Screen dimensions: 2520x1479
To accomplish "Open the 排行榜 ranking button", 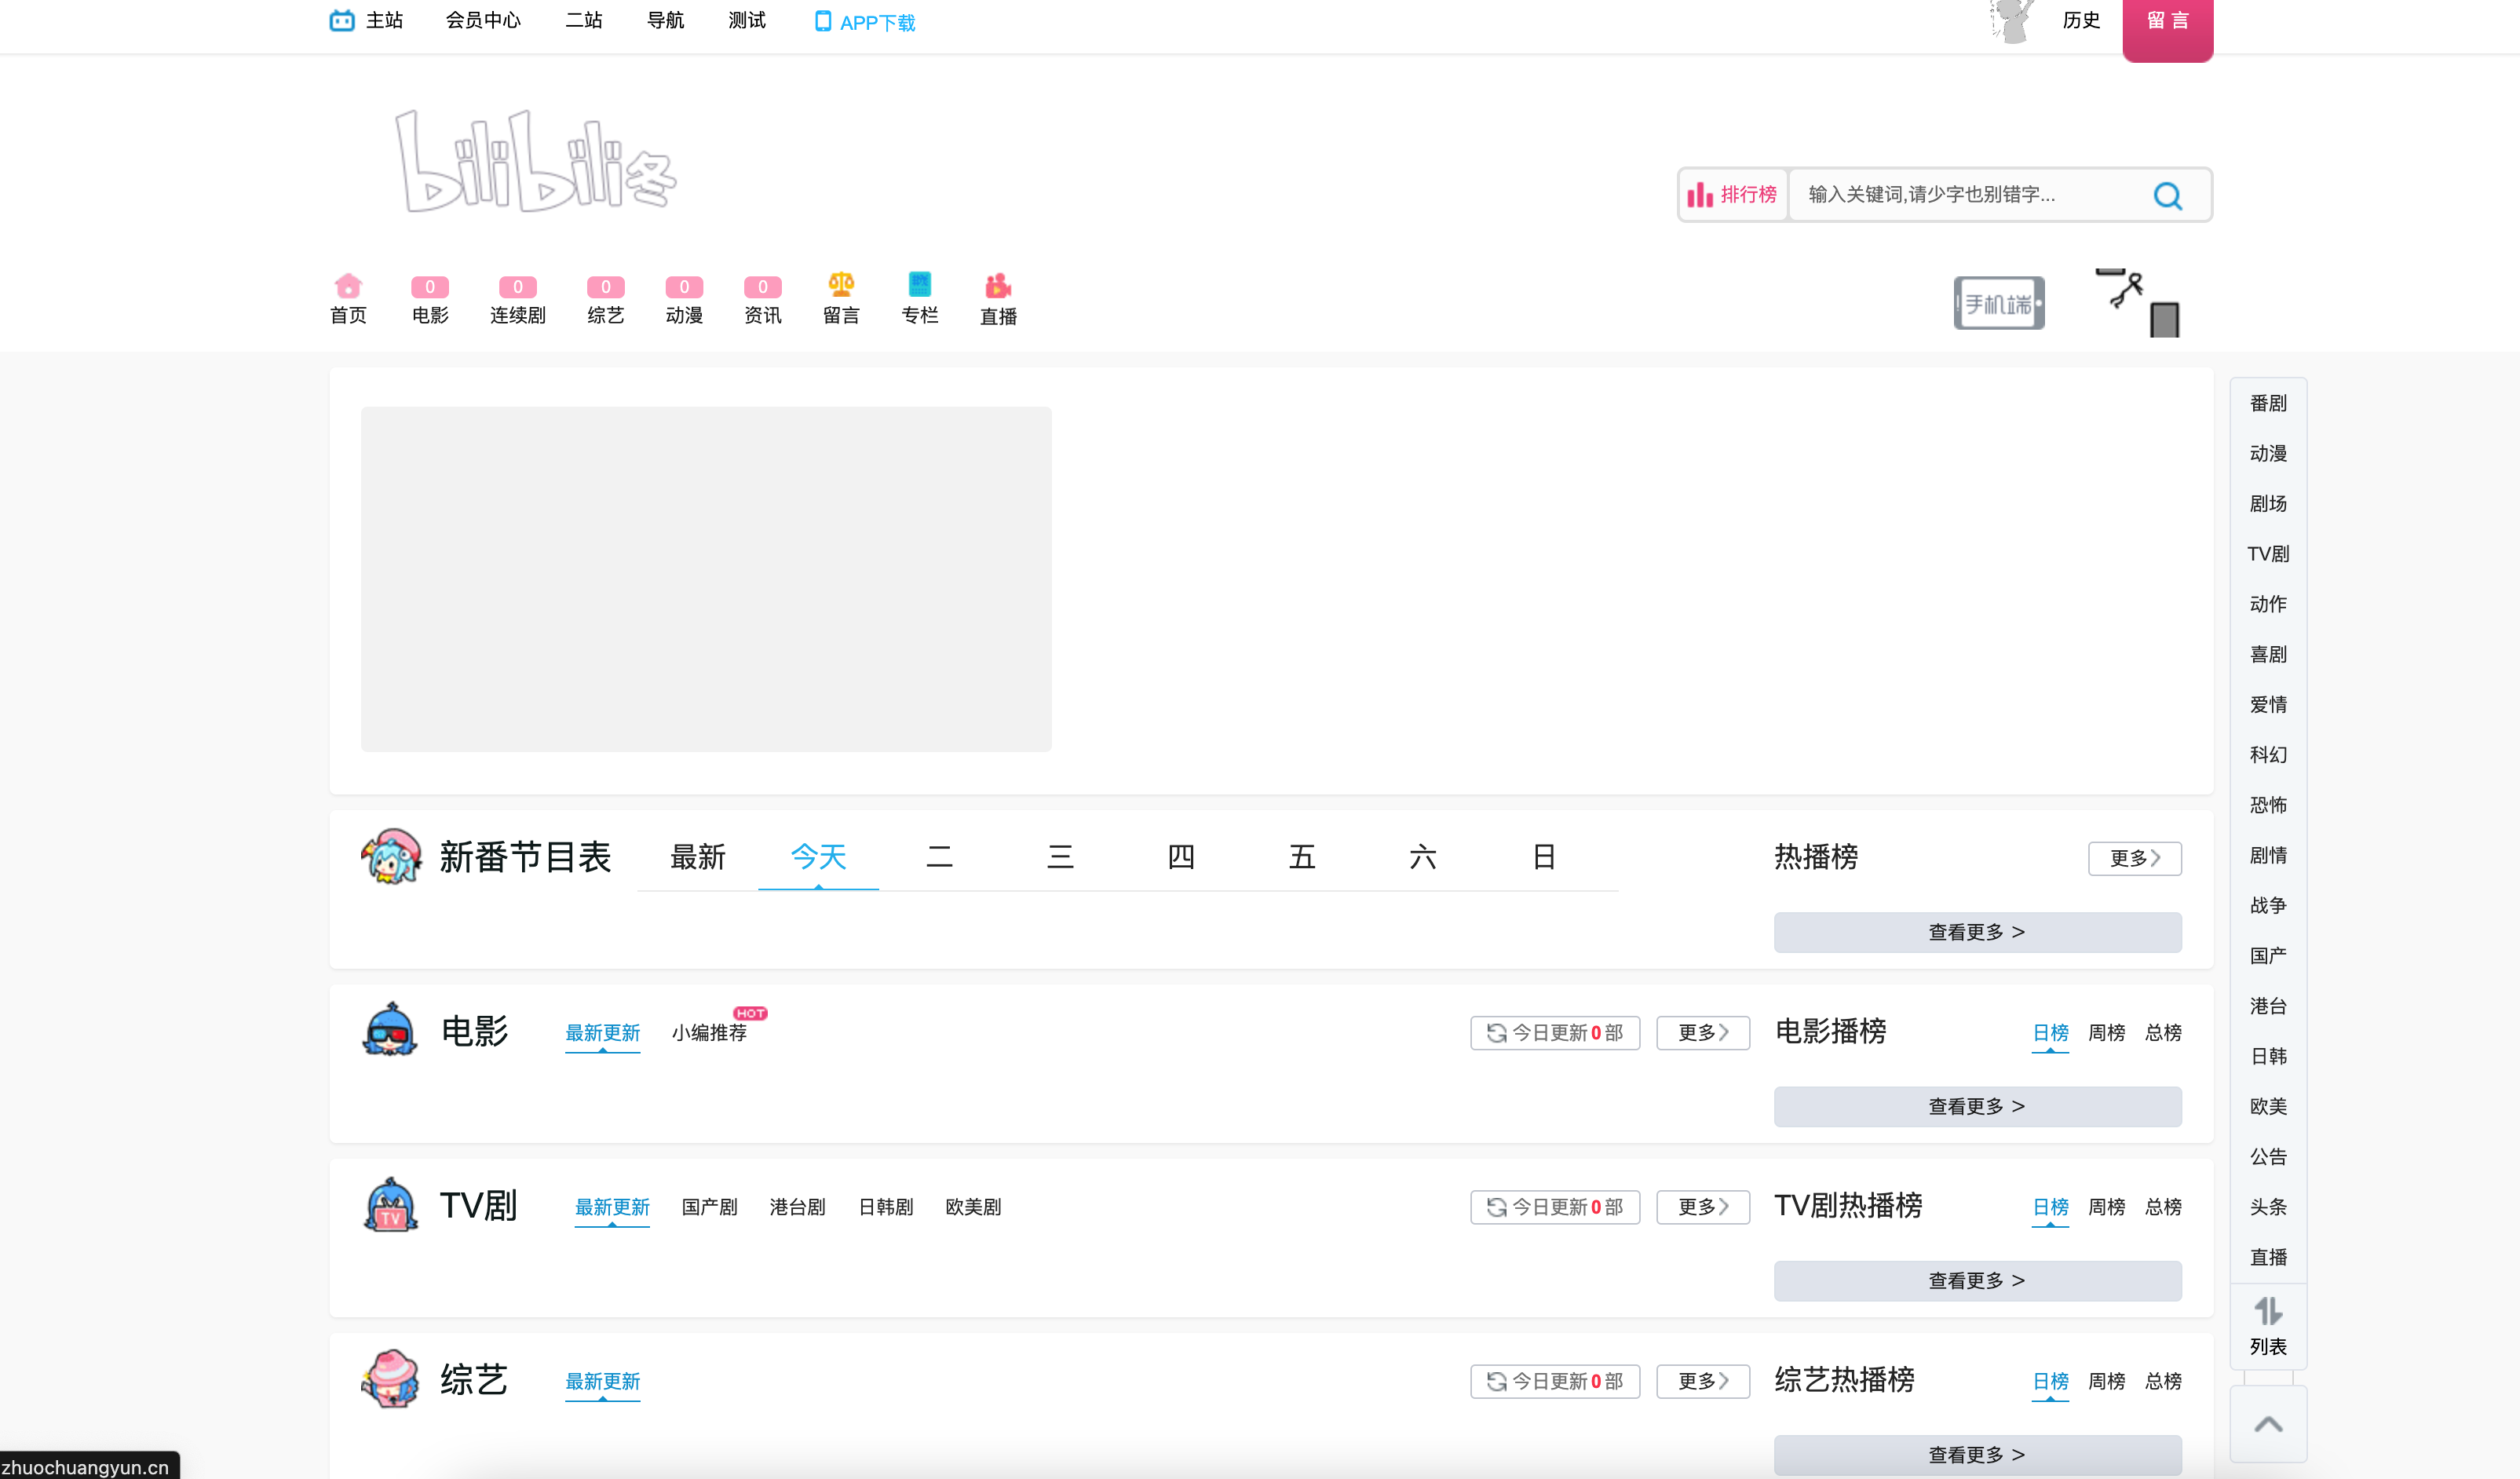I will coord(1732,194).
